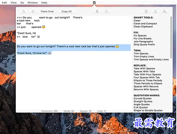
Task: Convert to Curved Quotes
Action: 142,98
